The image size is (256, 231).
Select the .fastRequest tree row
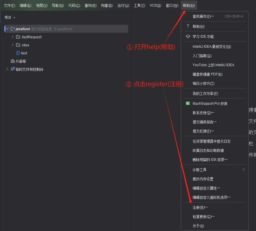click(x=66, y=37)
